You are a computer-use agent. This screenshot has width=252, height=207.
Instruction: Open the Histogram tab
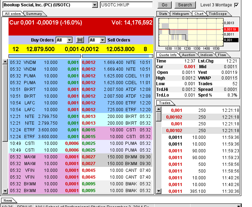(181, 14)
